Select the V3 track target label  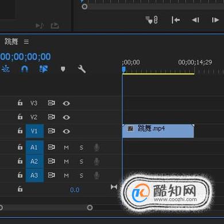pyautogui.click(x=34, y=103)
